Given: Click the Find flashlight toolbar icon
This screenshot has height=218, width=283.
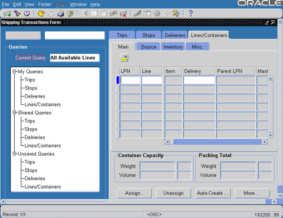Looking at the screenshot, I should [17, 14].
